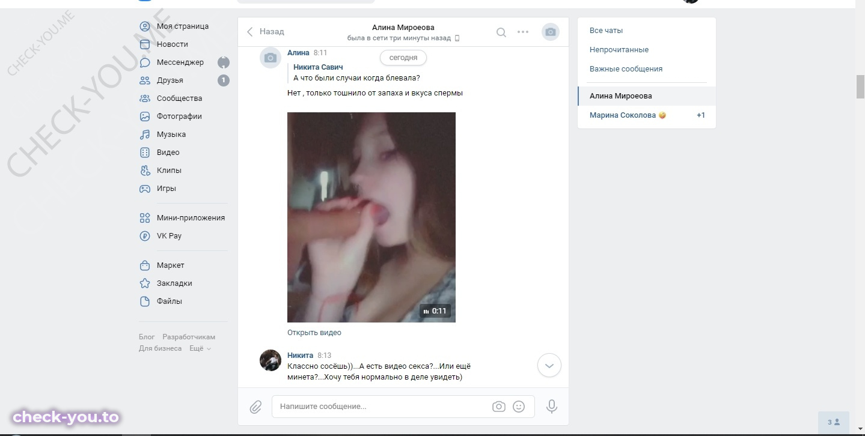
Task: Click the Закладки star icon
Action: [145, 283]
